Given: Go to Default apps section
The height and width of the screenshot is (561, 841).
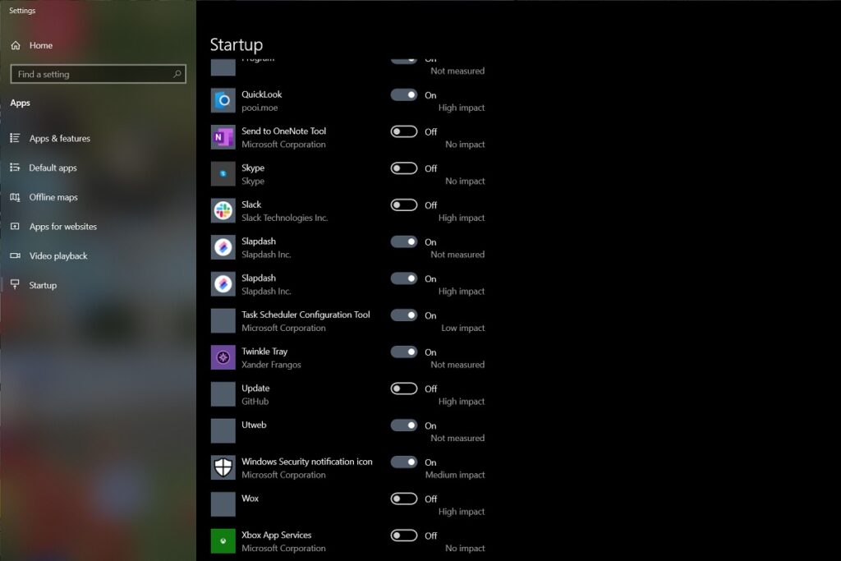Looking at the screenshot, I should (x=53, y=168).
